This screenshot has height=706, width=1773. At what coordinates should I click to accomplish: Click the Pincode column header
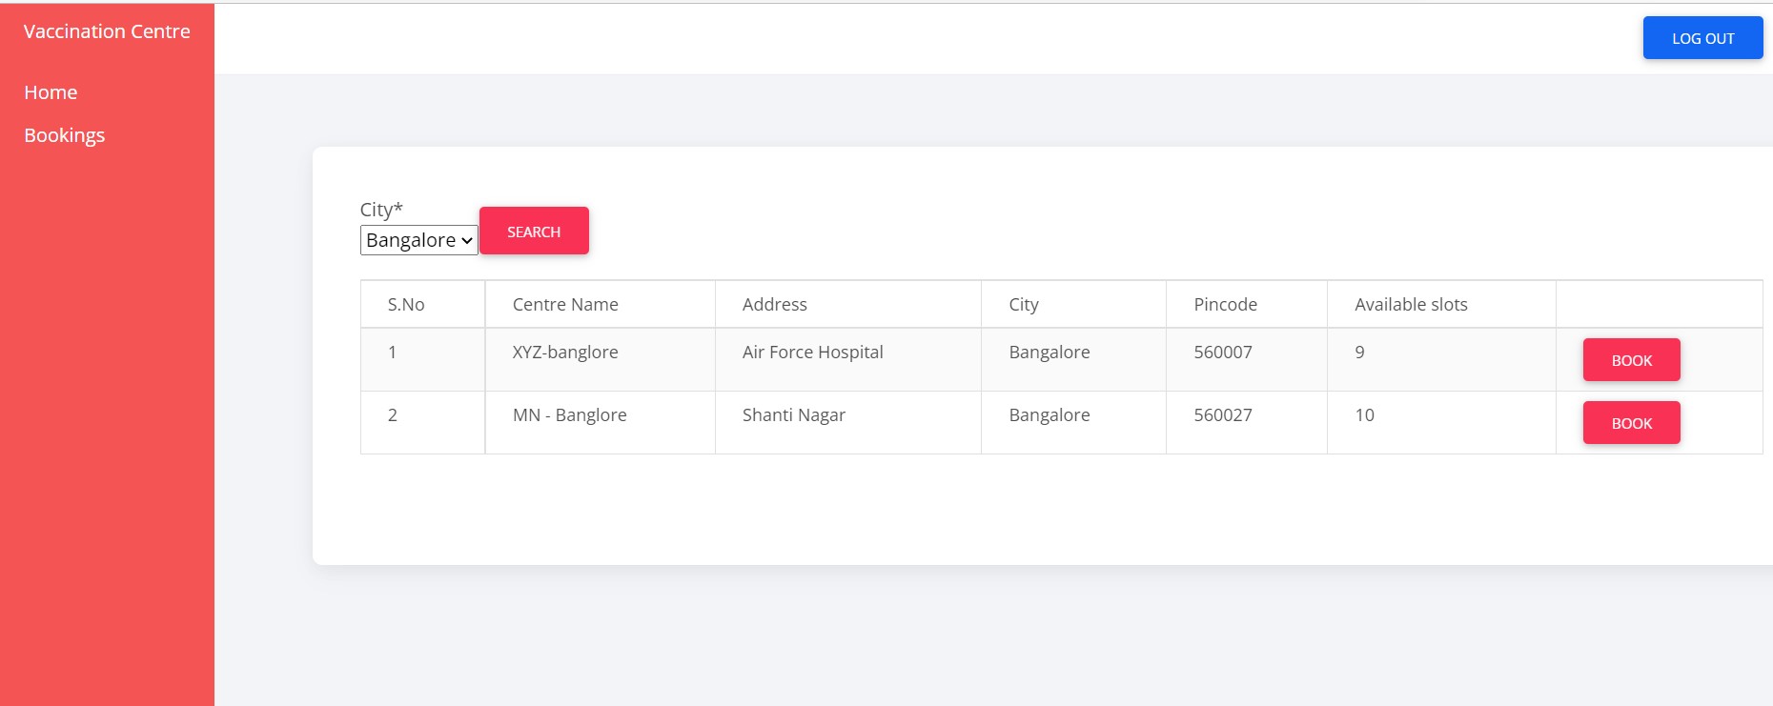coord(1226,304)
